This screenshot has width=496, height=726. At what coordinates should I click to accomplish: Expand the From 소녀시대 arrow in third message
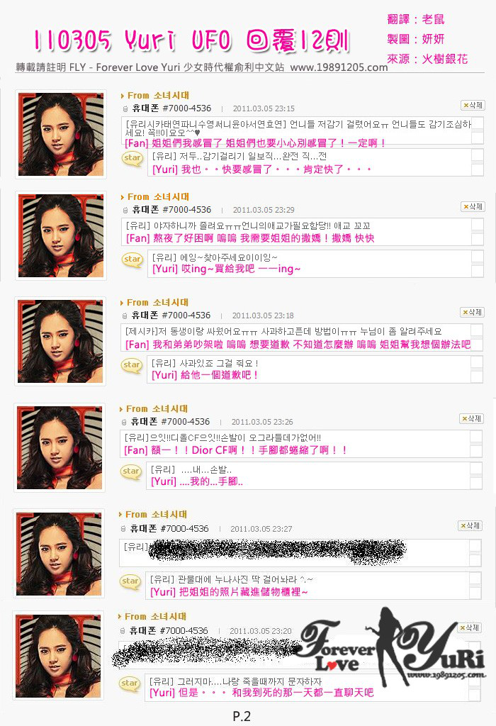pos(122,303)
